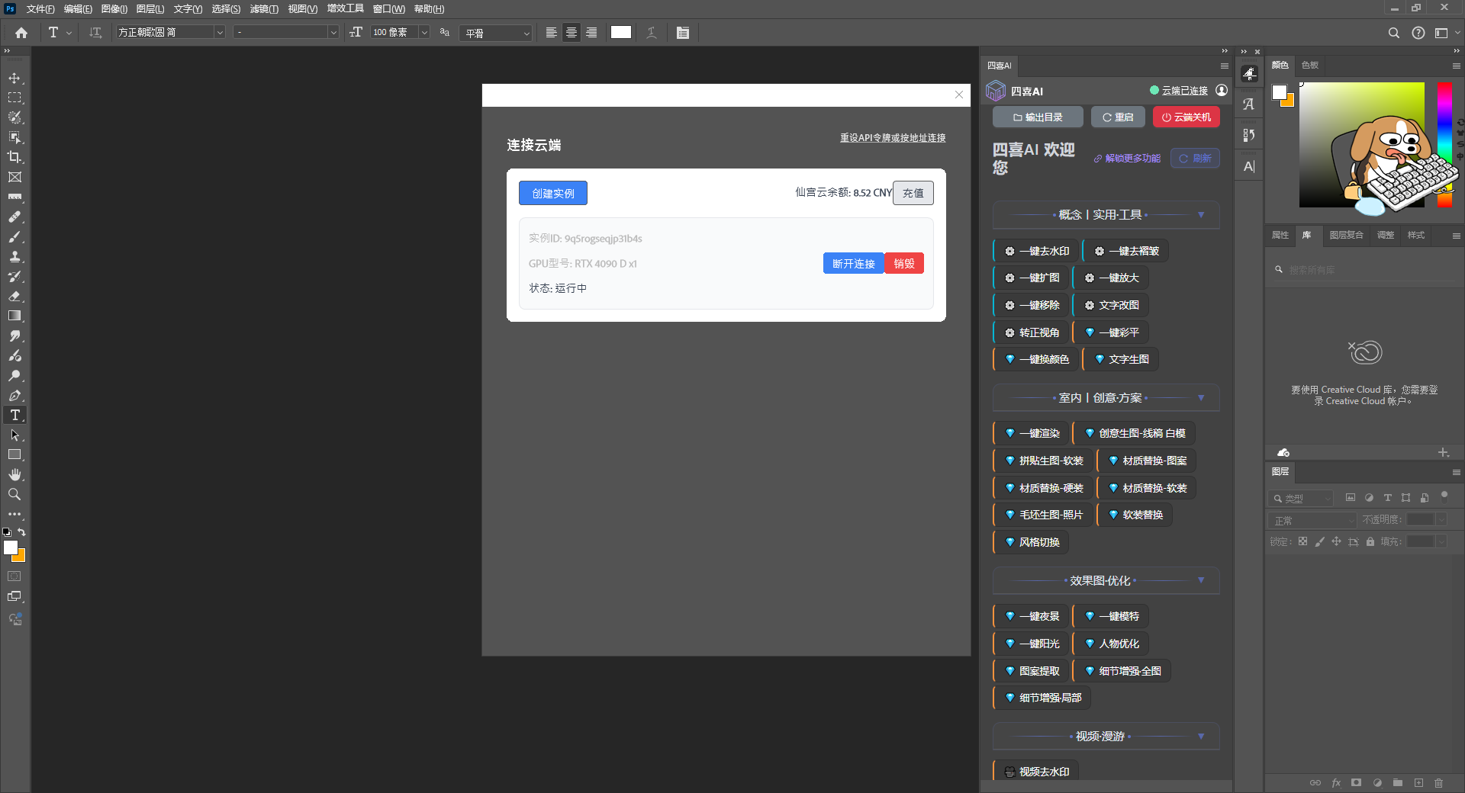Click the foreground color swatch in toolbar

click(10, 547)
